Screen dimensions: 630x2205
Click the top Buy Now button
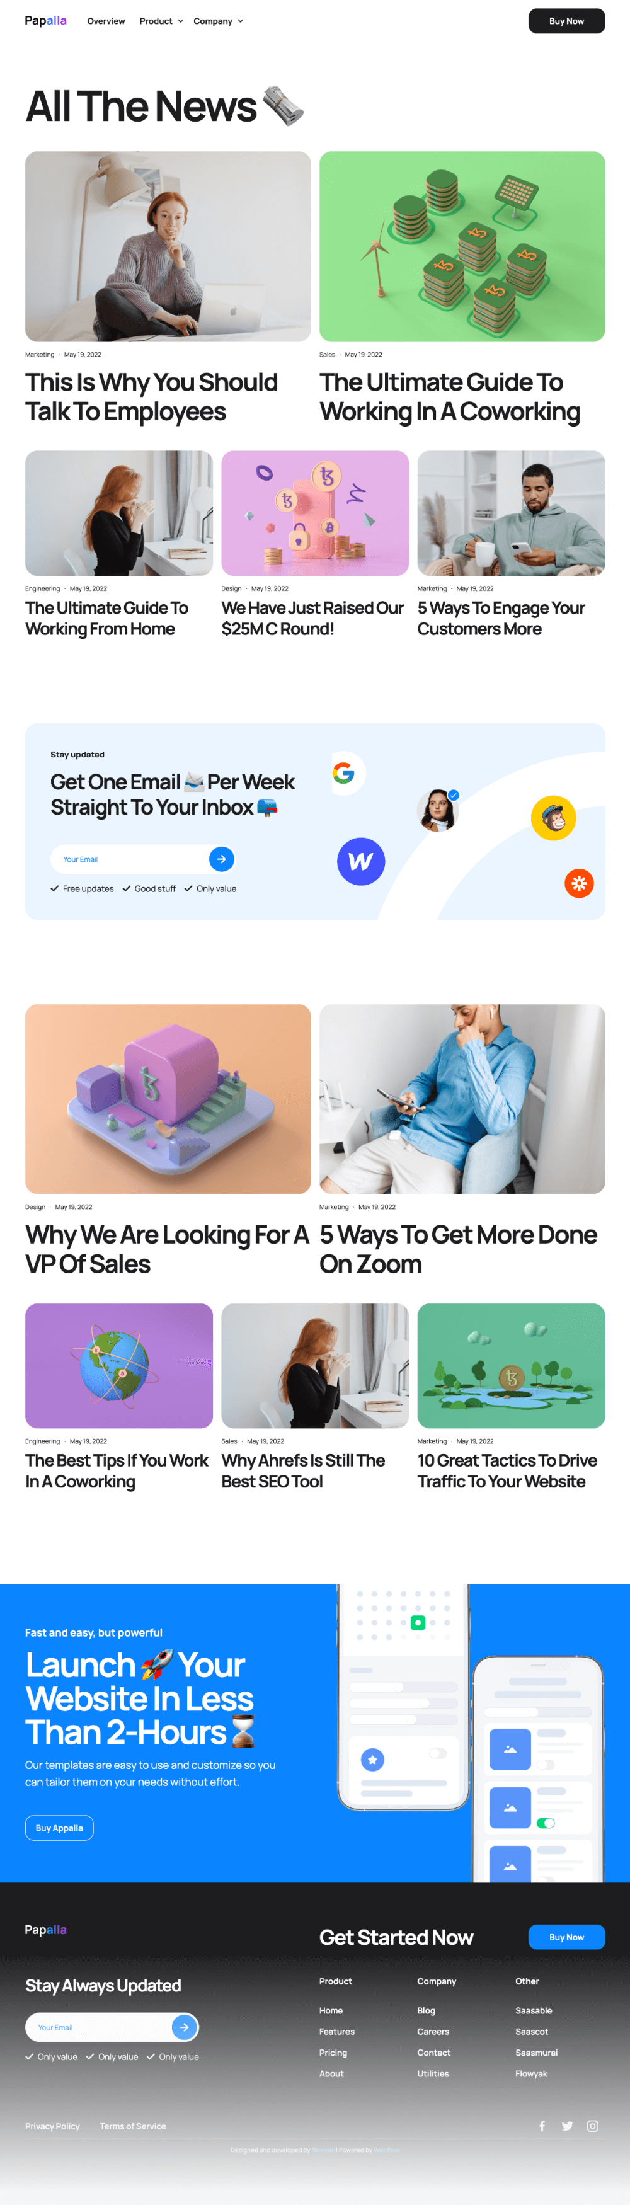[566, 21]
